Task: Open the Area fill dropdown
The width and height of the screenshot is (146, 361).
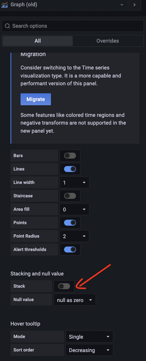Action: [x=74, y=209]
